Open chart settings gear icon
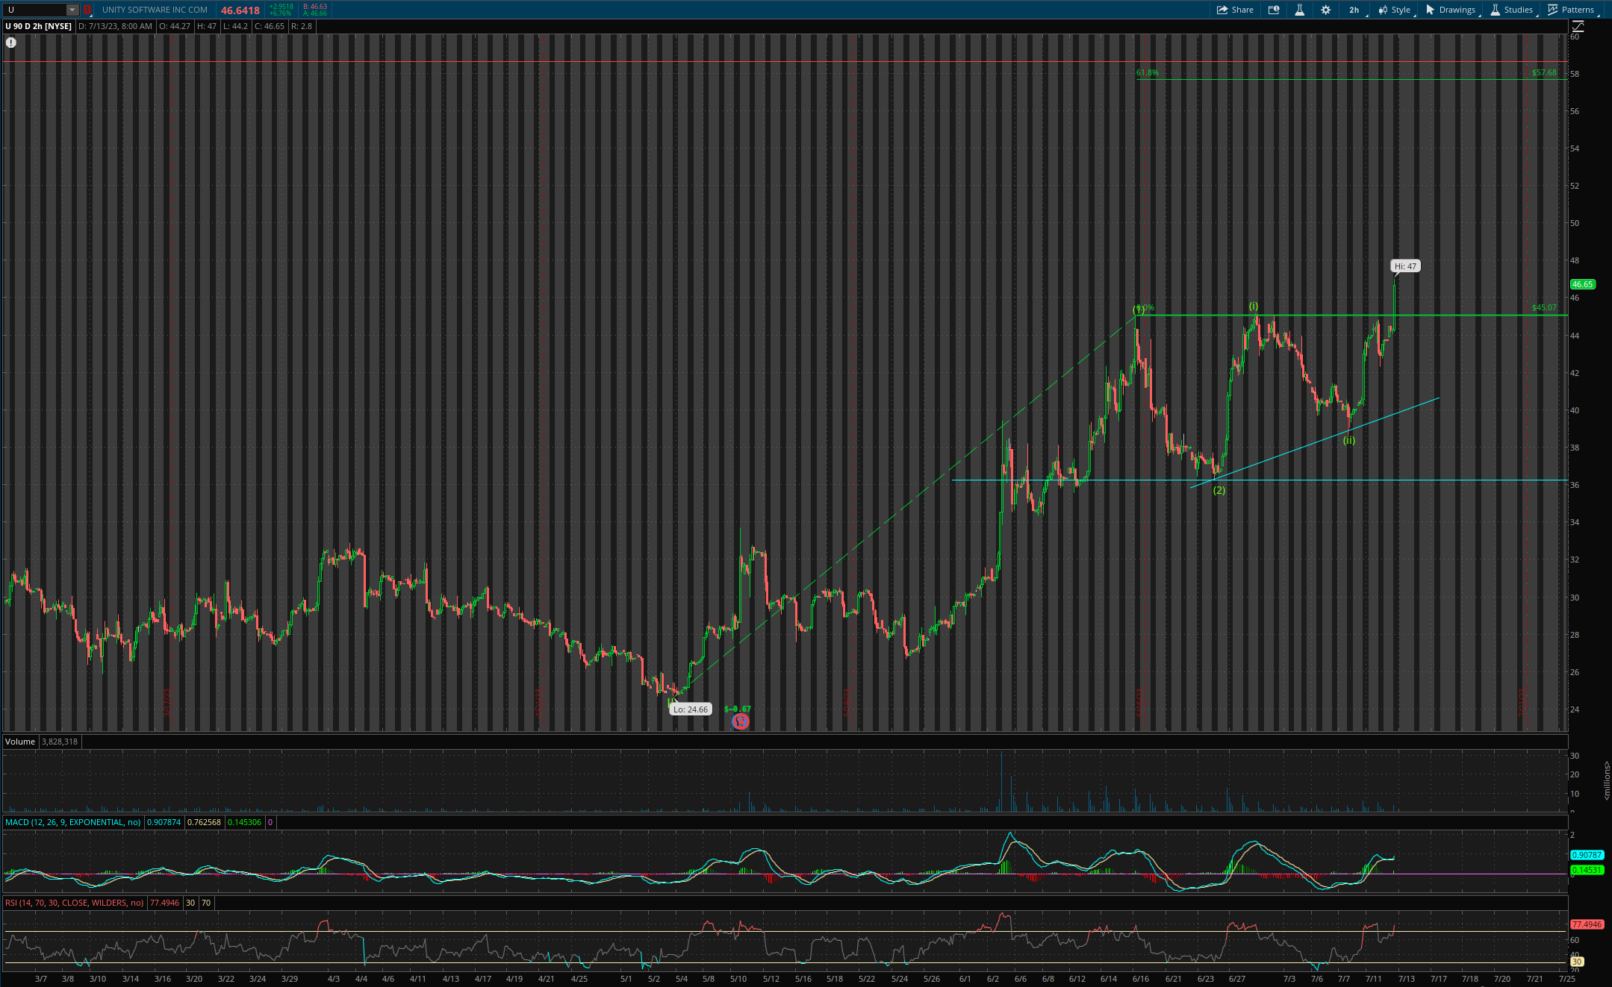Screen dimensions: 1612x987 pyautogui.click(x=1325, y=10)
